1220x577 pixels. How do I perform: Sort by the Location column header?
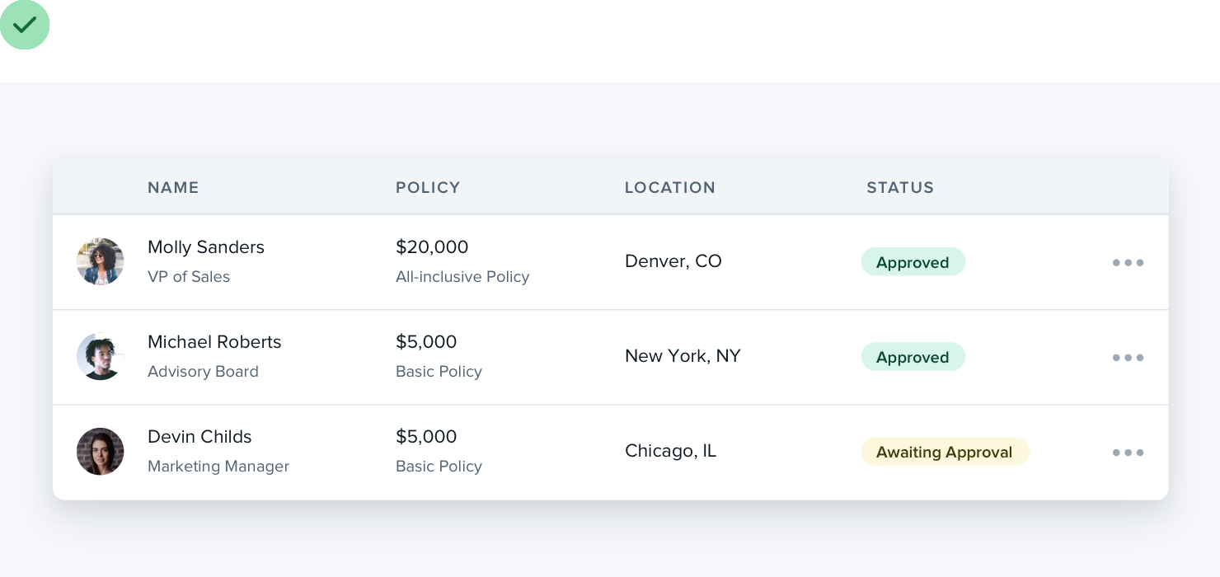coord(669,188)
